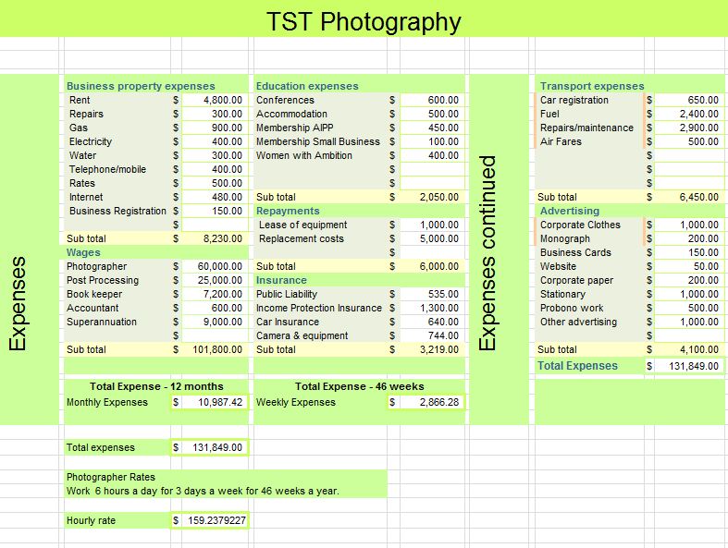Image resolution: width=728 pixels, height=548 pixels.
Task: Click the Weekly Expenses 2,866.28 cell
Action: [x=432, y=402]
